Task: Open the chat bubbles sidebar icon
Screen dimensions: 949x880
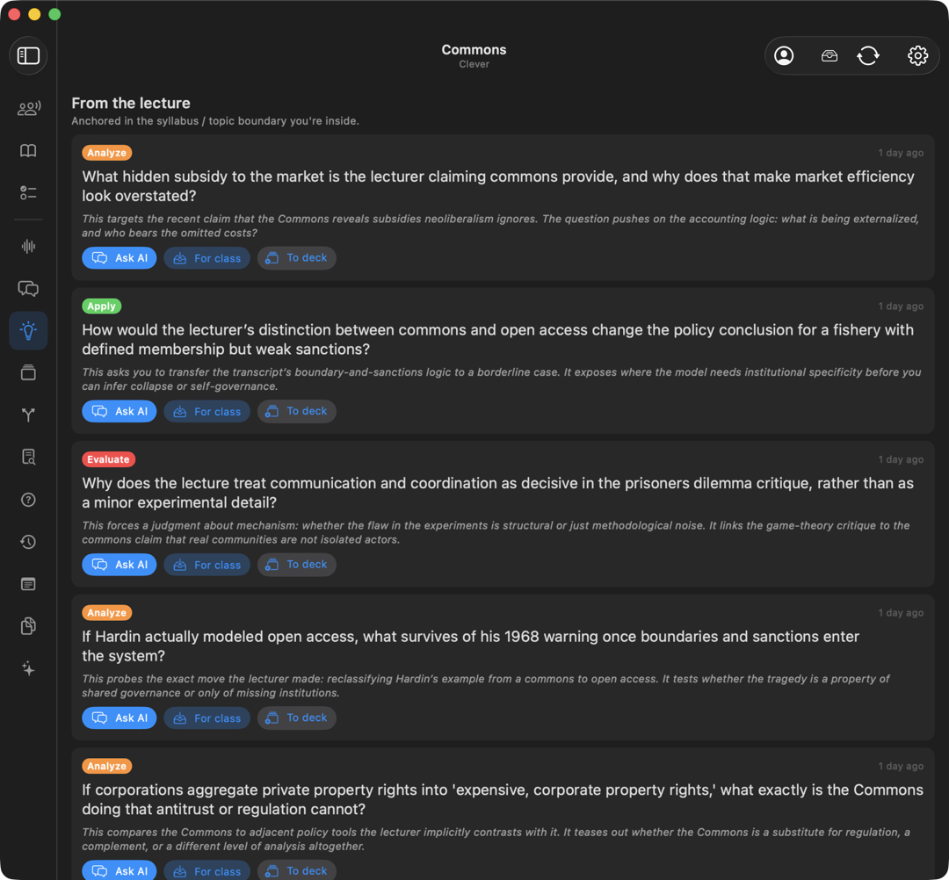Action: (28, 288)
